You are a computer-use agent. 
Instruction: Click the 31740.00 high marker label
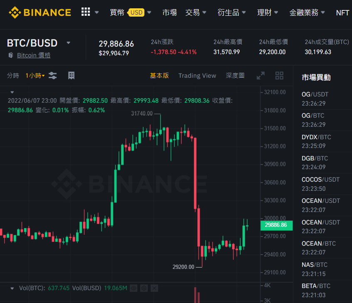click(x=141, y=113)
